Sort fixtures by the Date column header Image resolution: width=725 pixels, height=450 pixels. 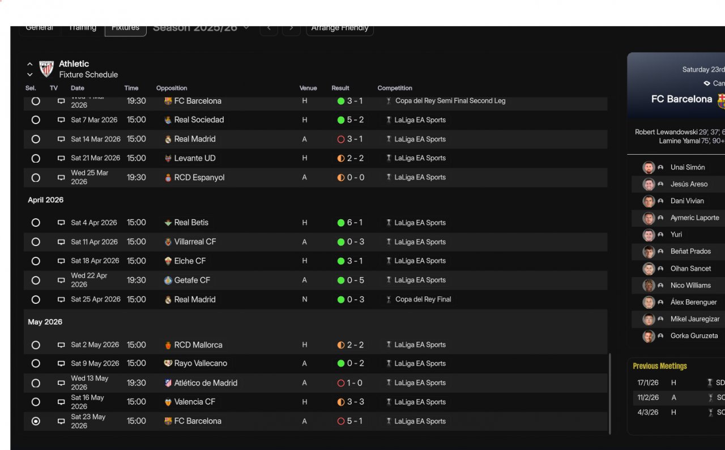(78, 88)
